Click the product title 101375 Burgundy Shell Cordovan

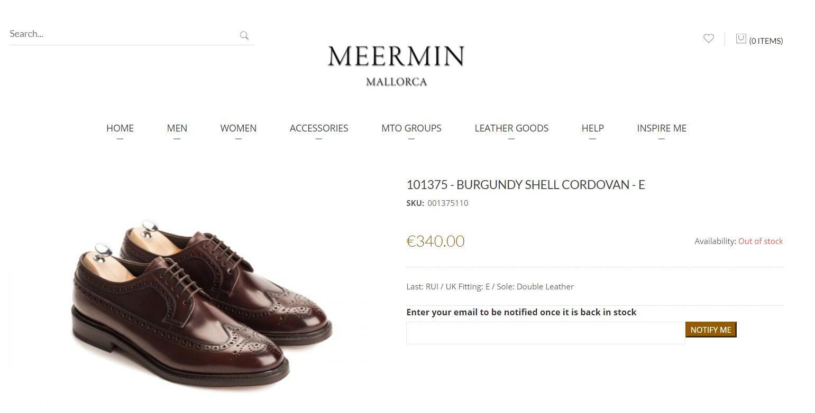point(525,185)
